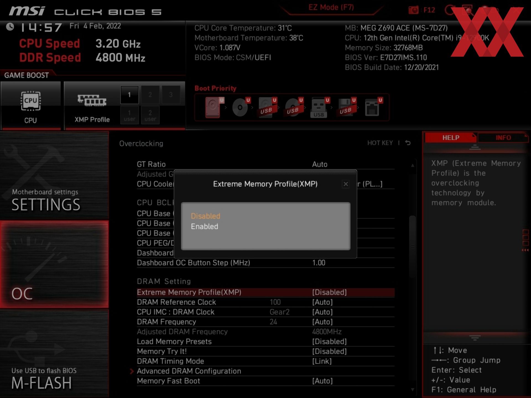Image resolution: width=531 pixels, height=398 pixels.
Task: Open the Motherboard SETTINGS section
Action: [54, 176]
